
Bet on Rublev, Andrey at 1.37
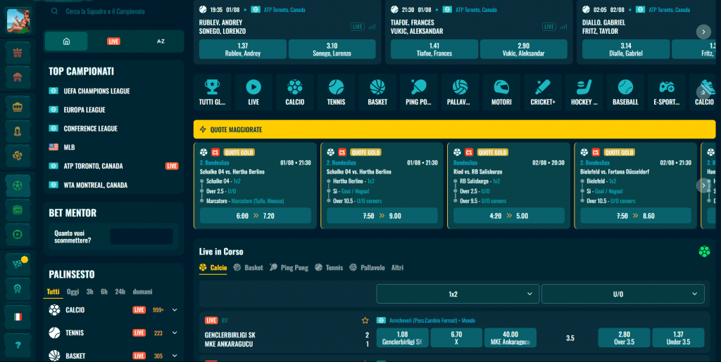(243, 49)
